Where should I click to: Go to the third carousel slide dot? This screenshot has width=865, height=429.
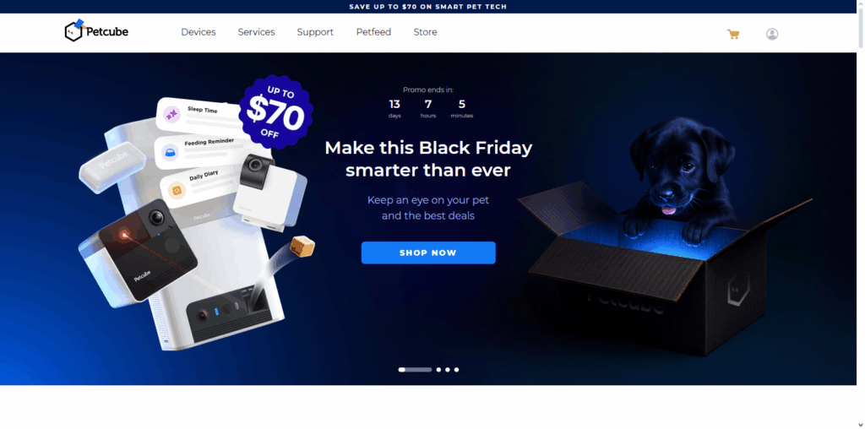(448, 369)
